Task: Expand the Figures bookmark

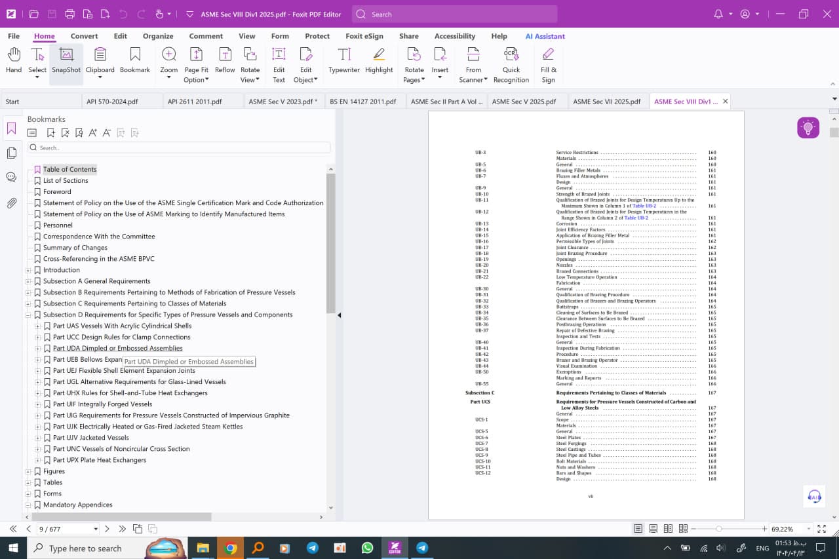Action: pyautogui.click(x=28, y=471)
